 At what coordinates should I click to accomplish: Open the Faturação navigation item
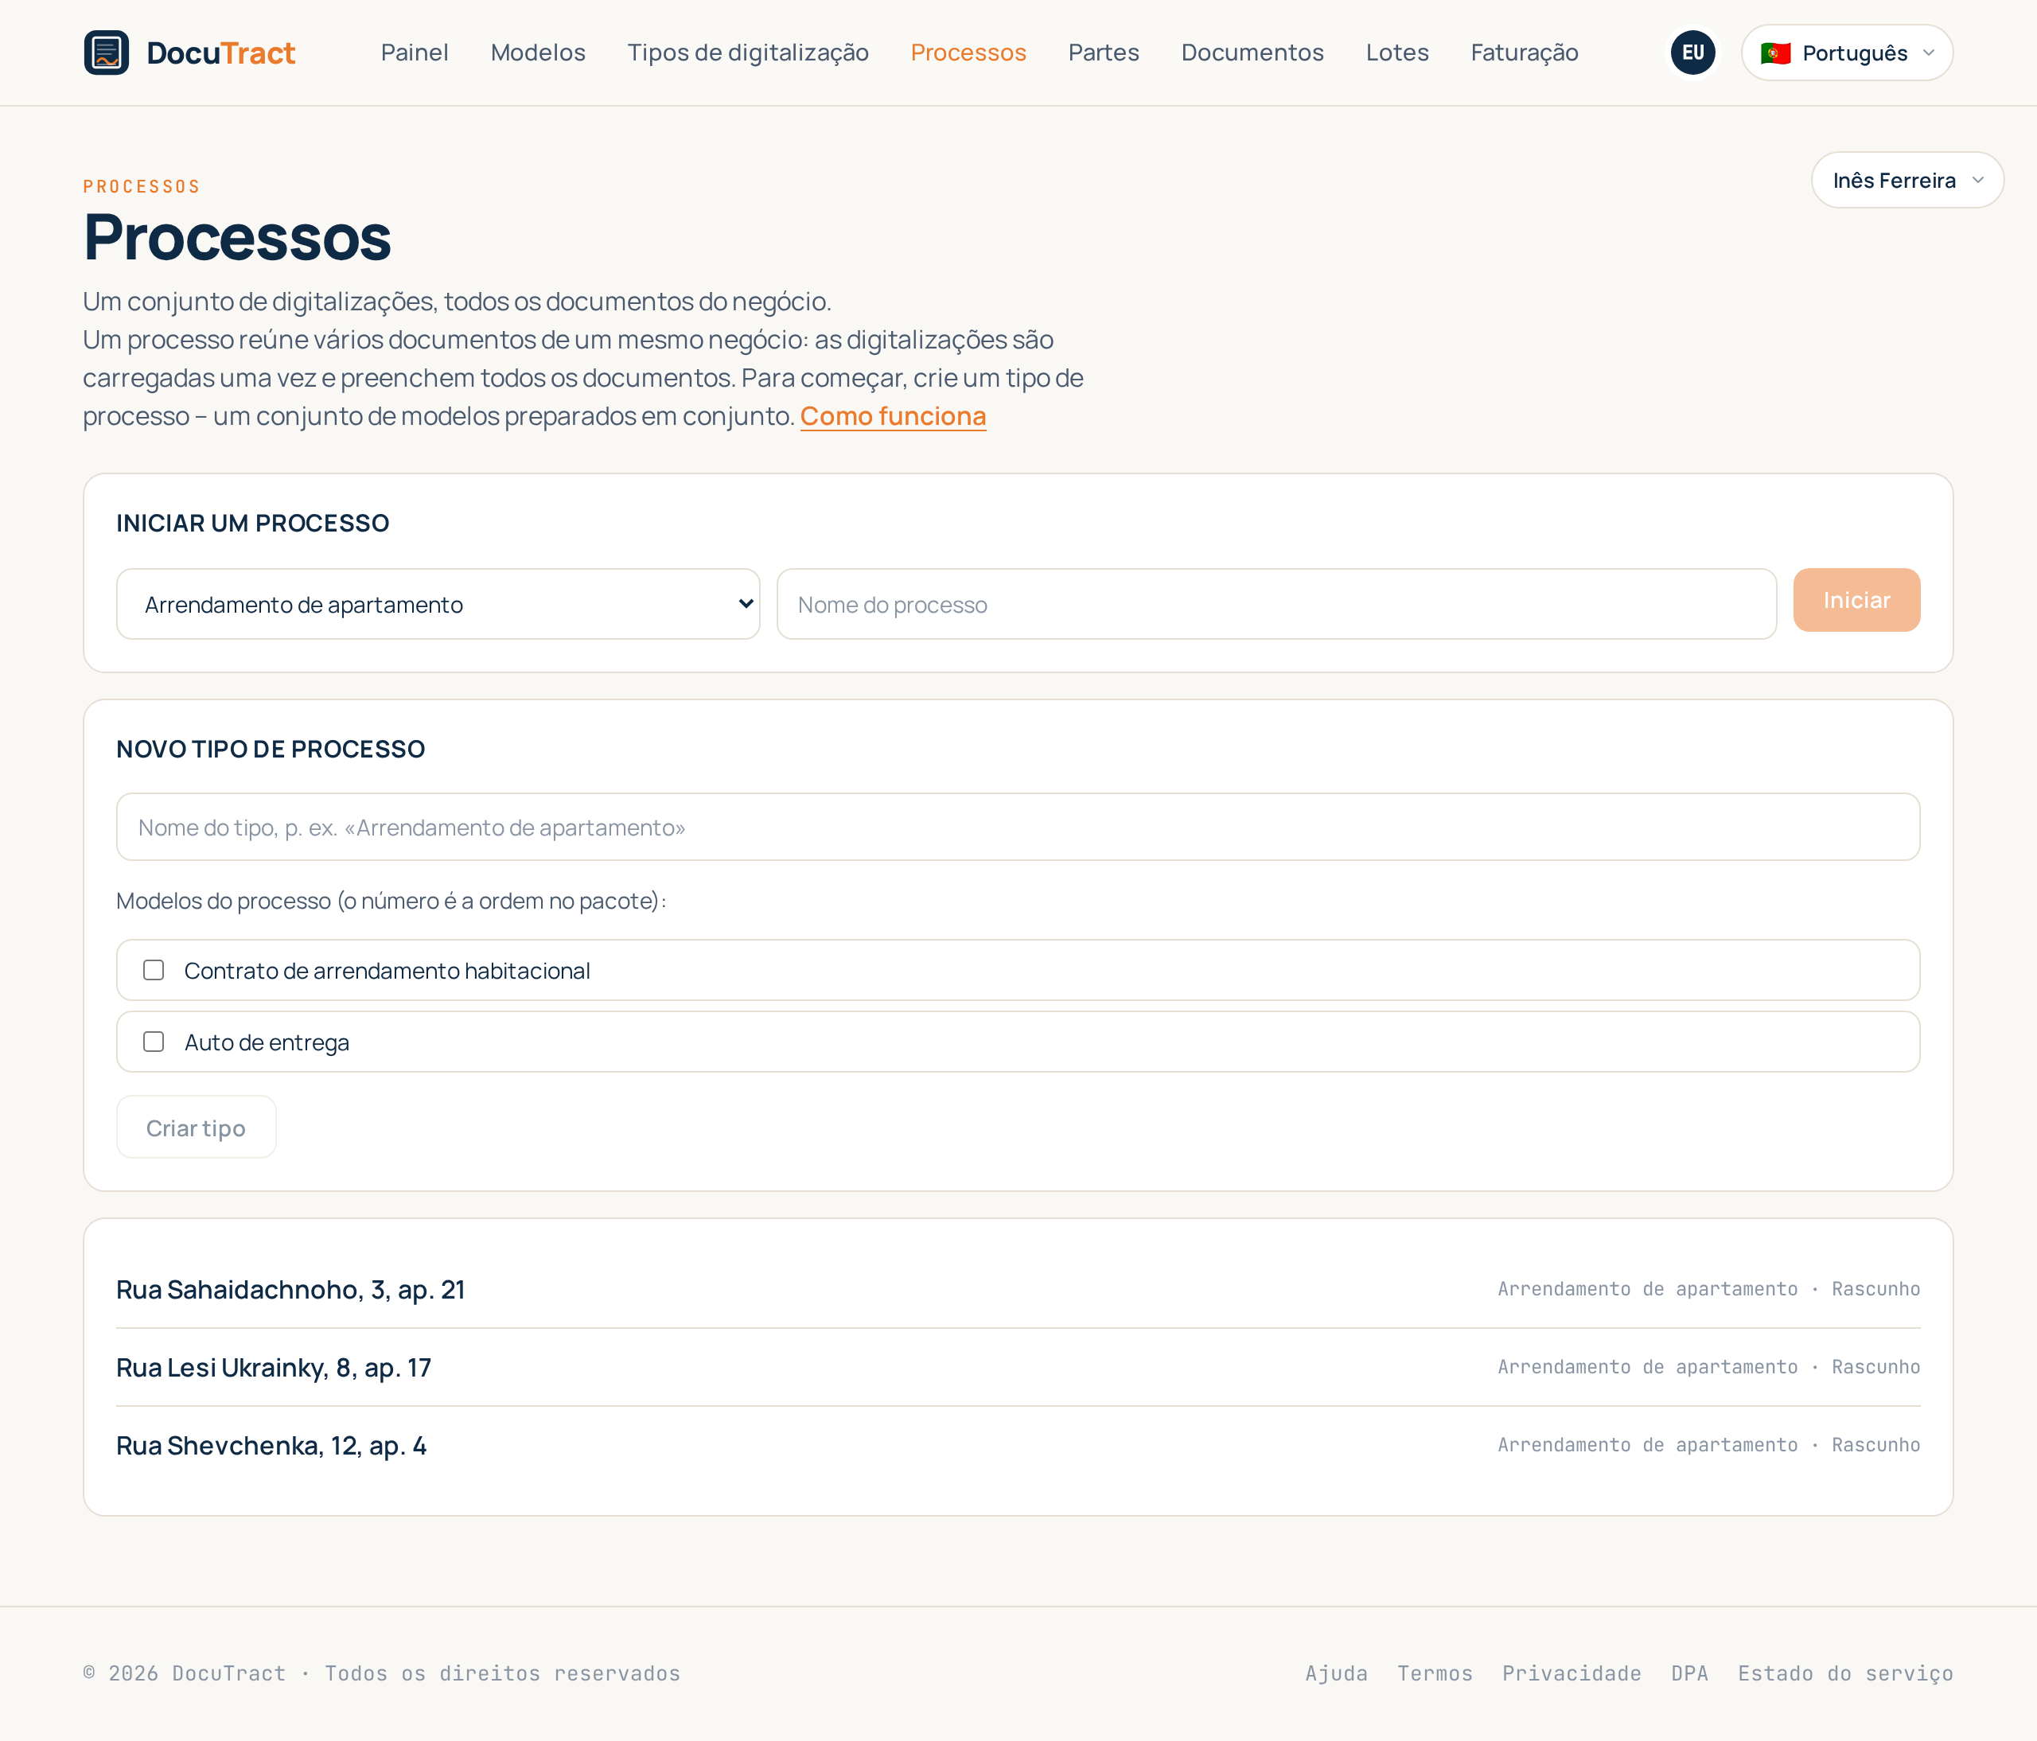pyautogui.click(x=1524, y=52)
